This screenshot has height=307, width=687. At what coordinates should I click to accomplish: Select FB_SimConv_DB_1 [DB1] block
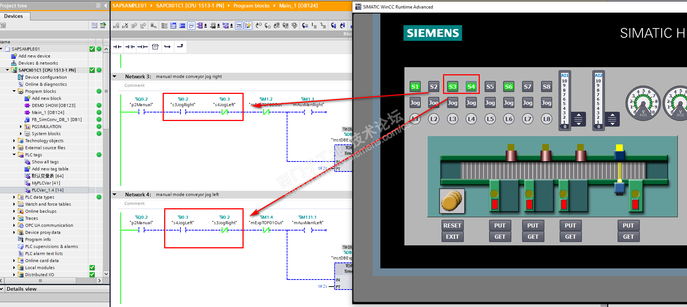coord(56,120)
